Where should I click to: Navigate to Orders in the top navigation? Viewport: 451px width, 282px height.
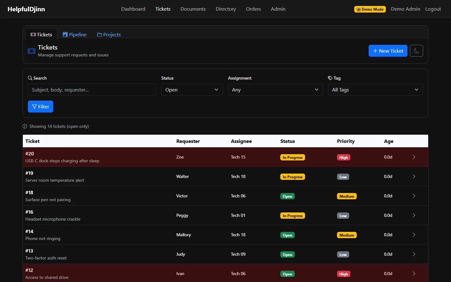[253, 9]
